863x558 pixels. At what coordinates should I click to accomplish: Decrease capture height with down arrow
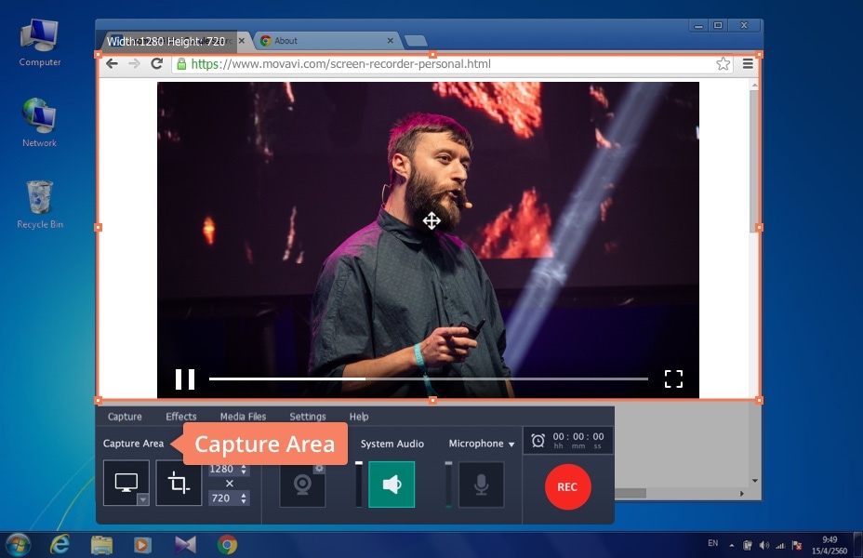(x=244, y=501)
